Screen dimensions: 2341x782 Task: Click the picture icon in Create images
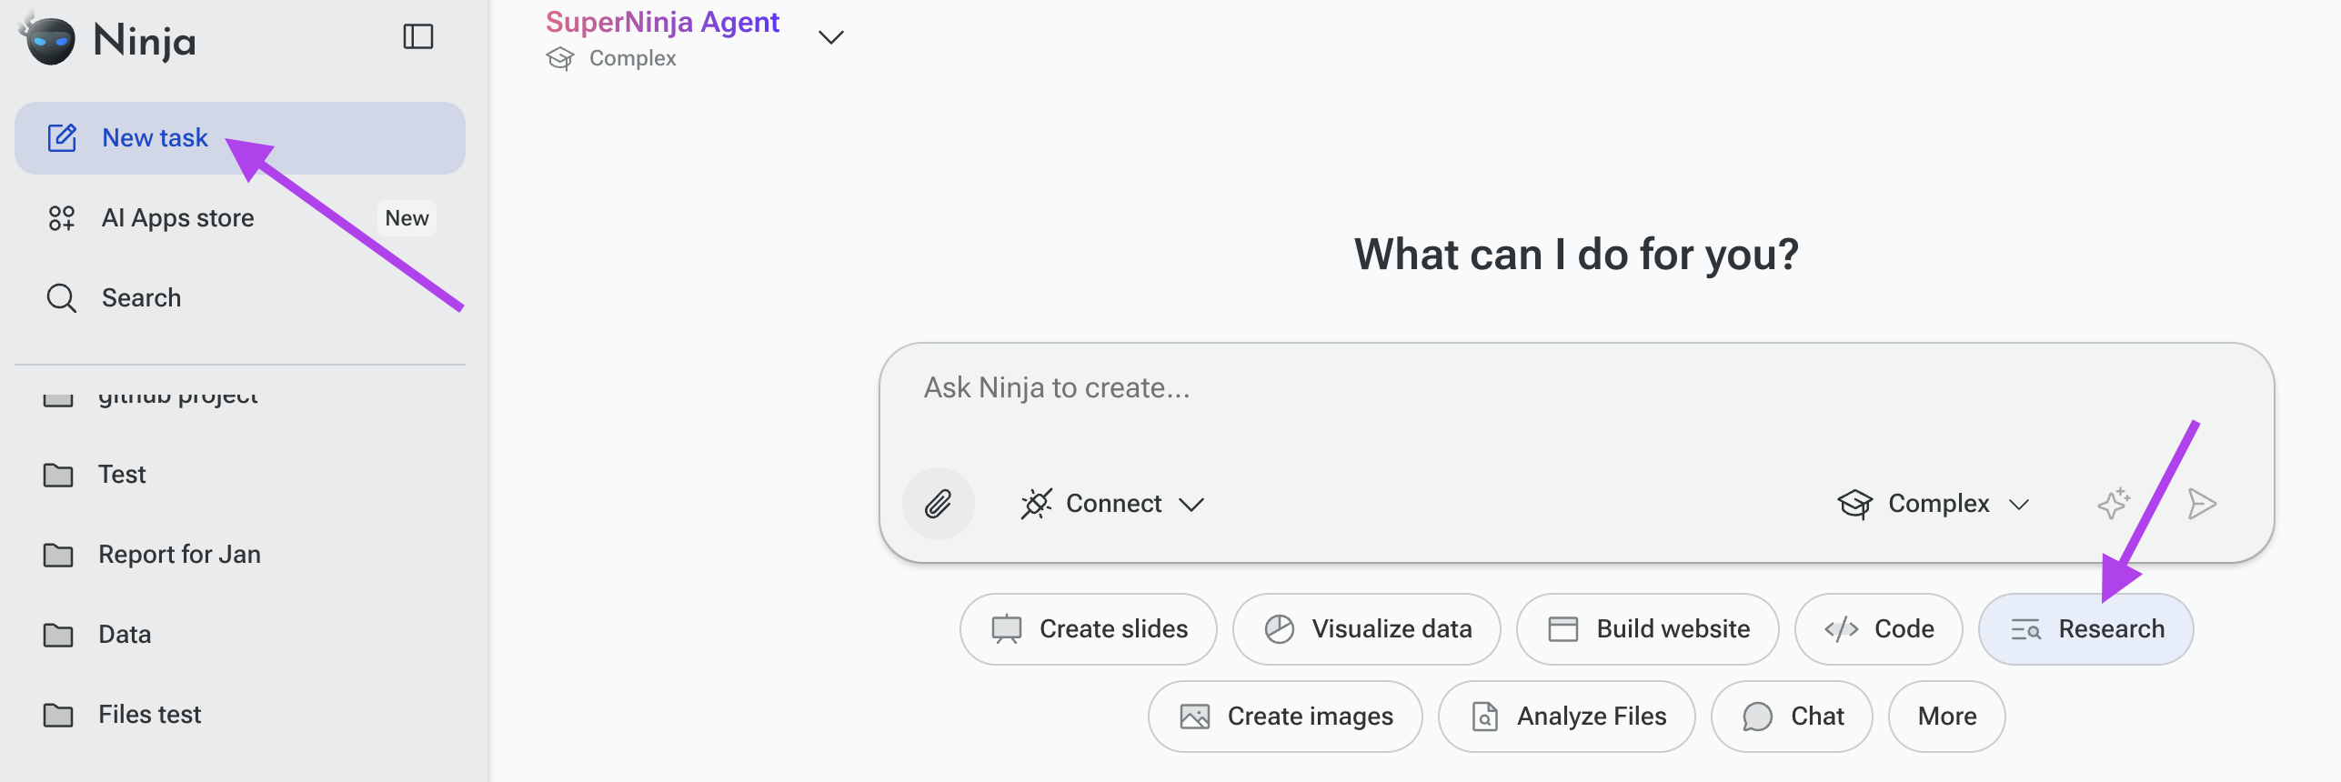pyautogui.click(x=1194, y=717)
